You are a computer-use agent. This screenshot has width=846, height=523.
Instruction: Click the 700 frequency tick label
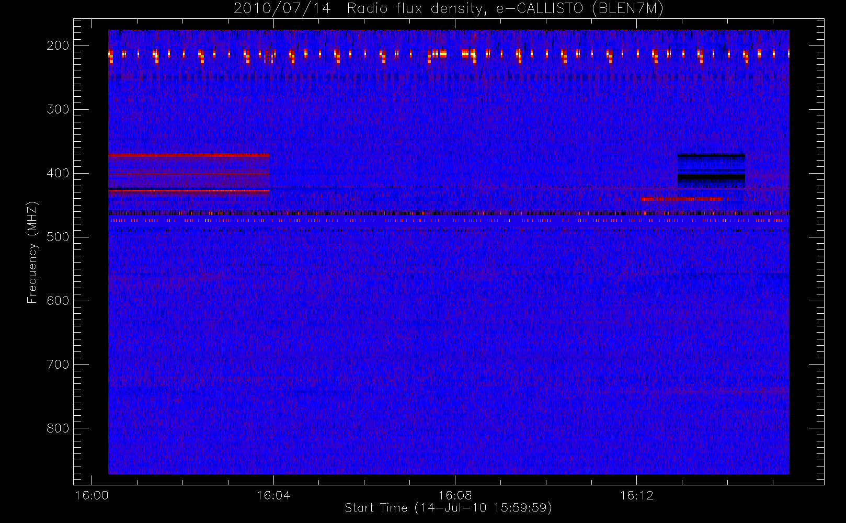58,365
